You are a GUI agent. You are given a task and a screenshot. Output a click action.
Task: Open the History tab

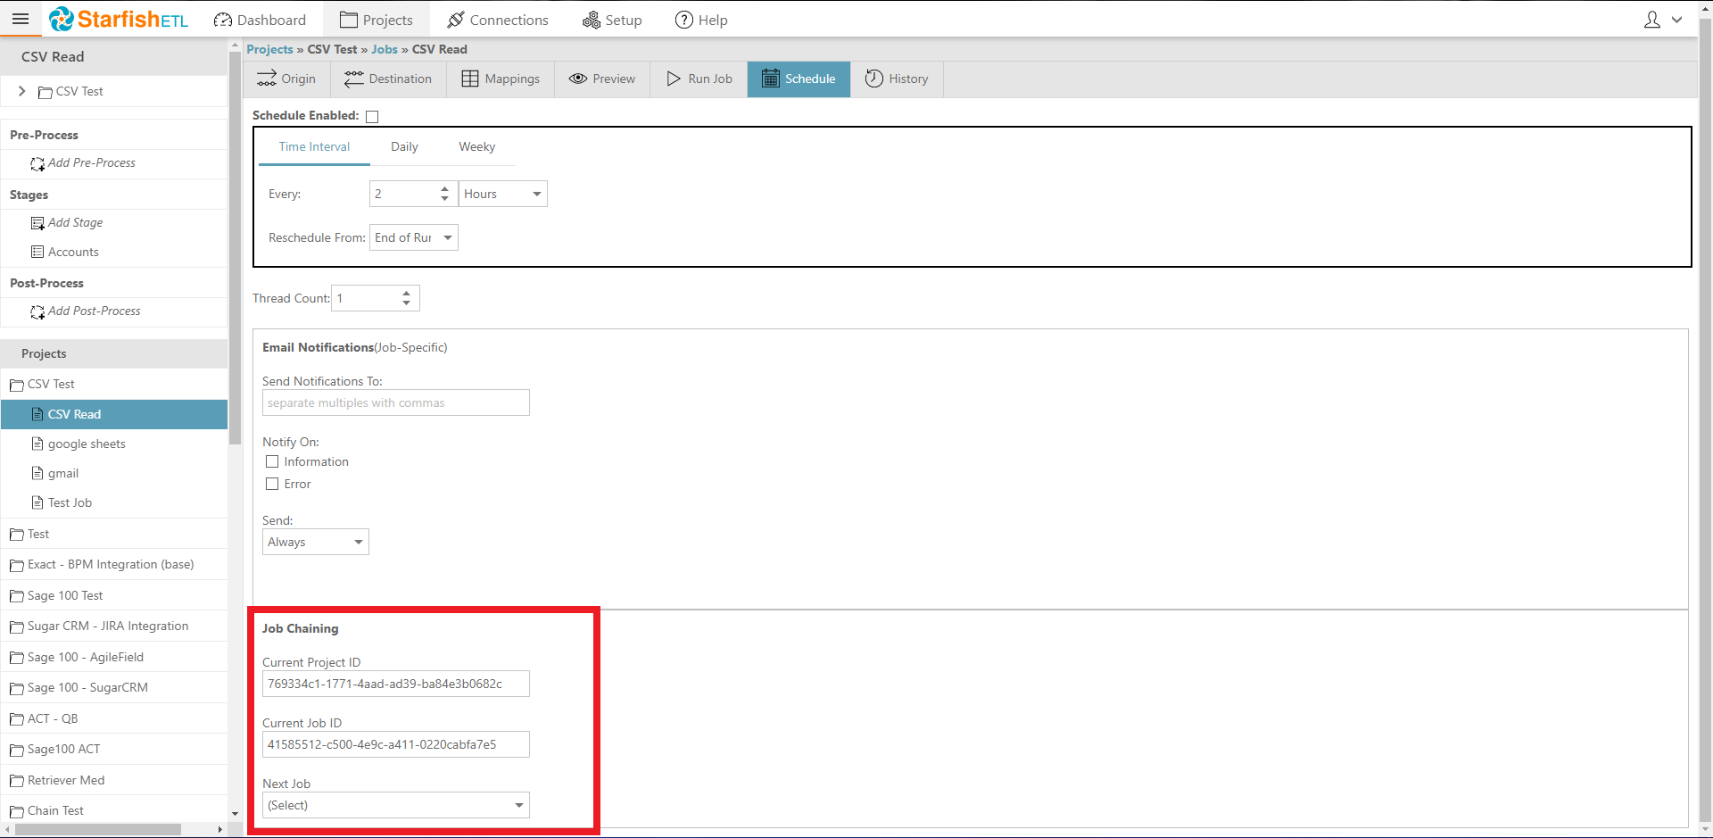coord(897,79)
